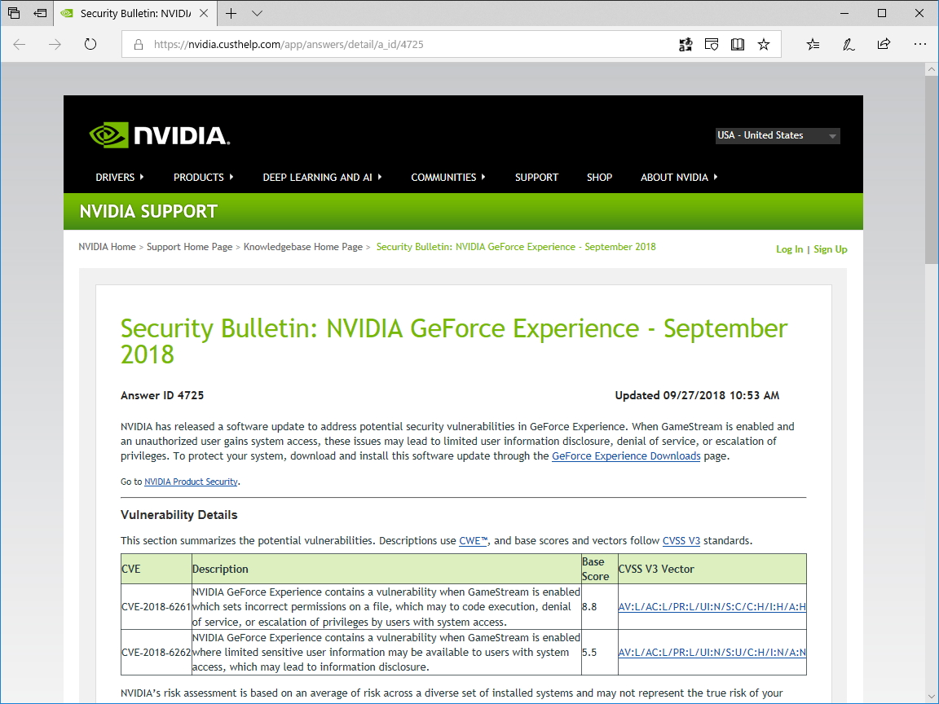Click the reader mode icon beside translate

[712, 44]
